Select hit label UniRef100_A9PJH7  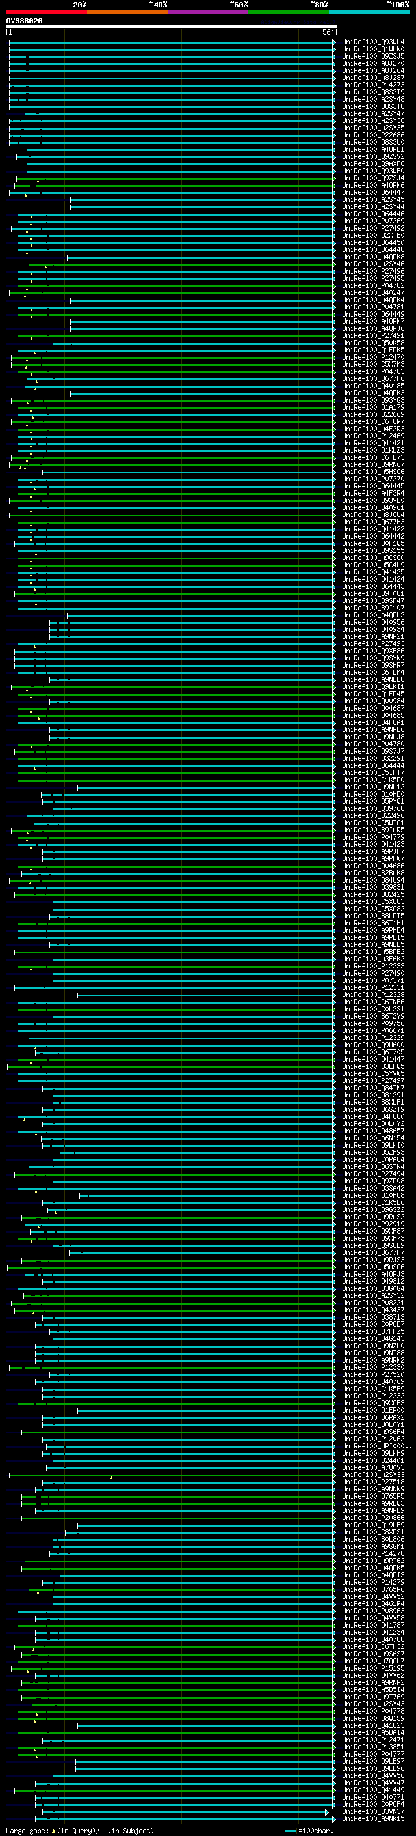pyautogui.click(x=372, y=851)
